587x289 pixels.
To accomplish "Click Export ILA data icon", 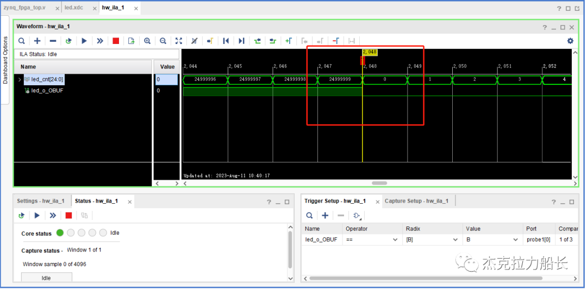I will coord(132,41).
